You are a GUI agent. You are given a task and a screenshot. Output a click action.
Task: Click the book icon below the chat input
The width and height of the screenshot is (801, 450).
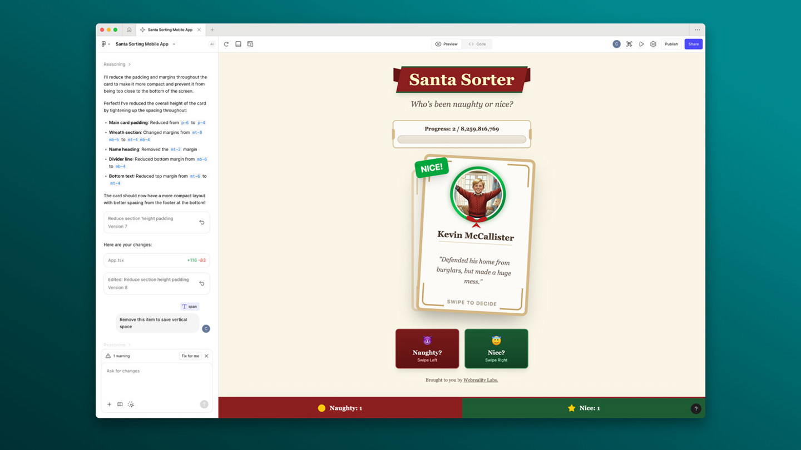(x=120, y=404)
